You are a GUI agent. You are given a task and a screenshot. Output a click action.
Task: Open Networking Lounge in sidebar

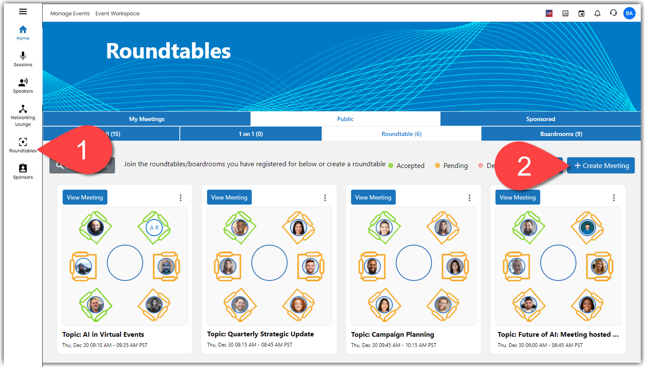click(23, 116)
